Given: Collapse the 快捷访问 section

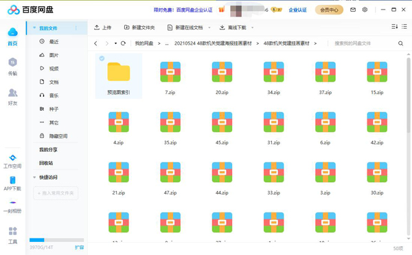Looking at the screenshot, I should (34, 177).
